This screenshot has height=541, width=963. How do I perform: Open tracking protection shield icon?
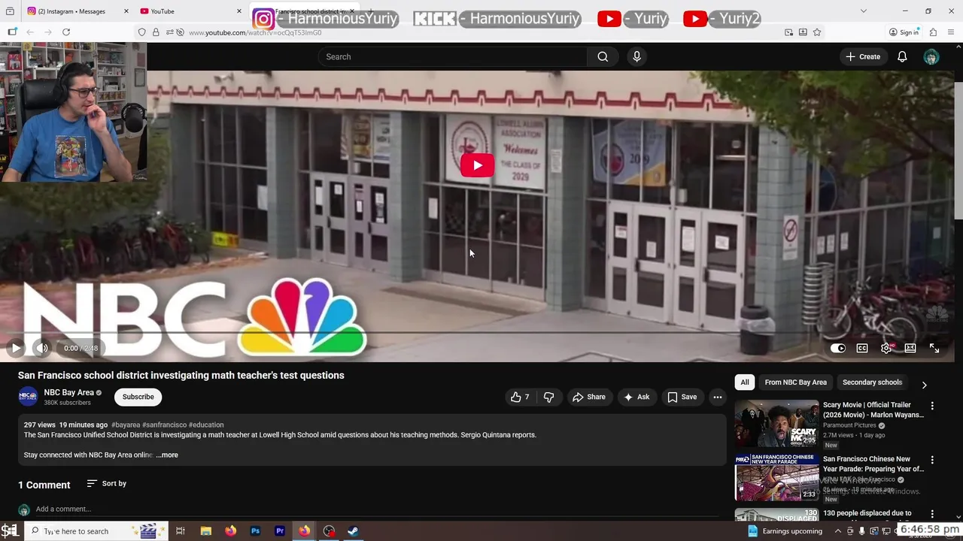pyautogui.click(x=141, y=32)
